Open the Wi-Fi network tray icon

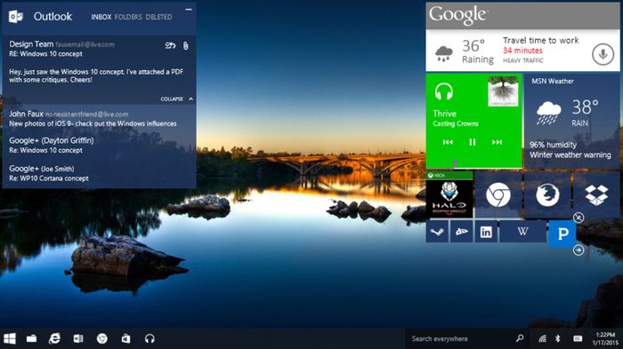(x=542, y=338)
